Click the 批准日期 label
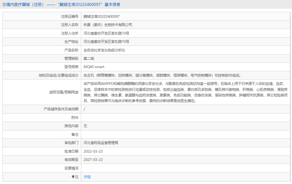292x184 pixels. pyautogui.click(x=71, y=151)
